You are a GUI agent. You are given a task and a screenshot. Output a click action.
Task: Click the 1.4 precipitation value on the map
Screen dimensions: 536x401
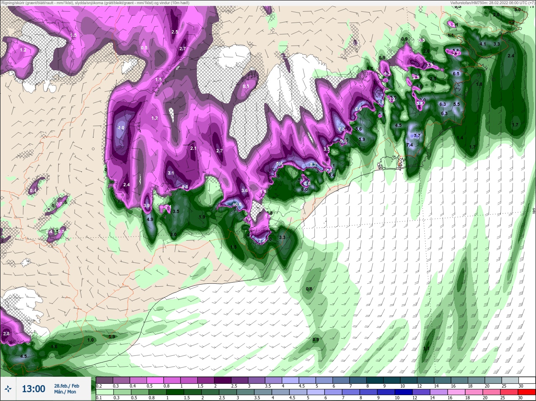tap(460, 138)
